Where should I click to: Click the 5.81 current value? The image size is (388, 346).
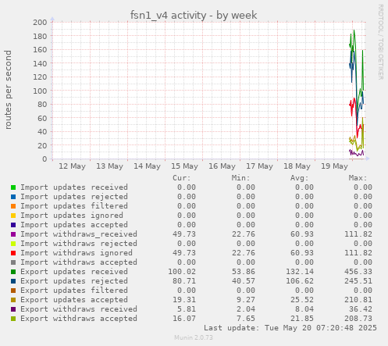(x=187, y=309)
